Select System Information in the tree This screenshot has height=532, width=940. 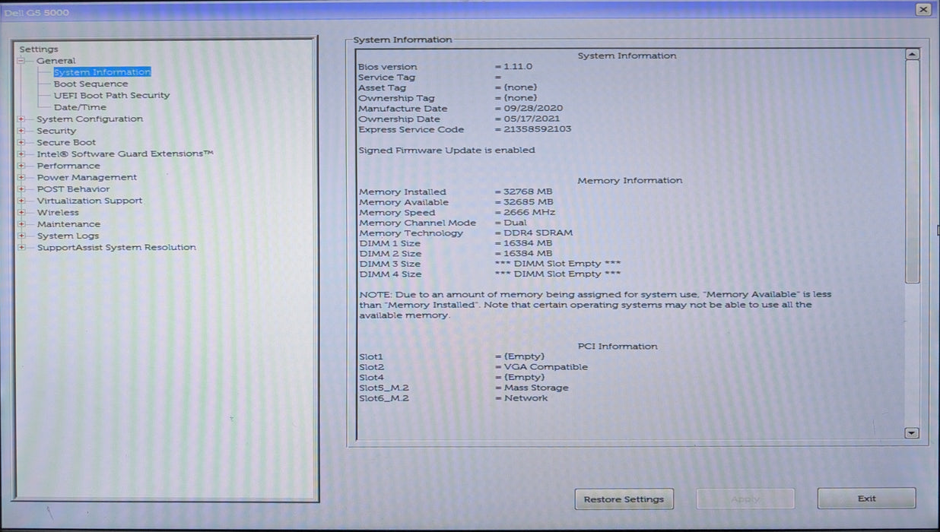(102, 72)
